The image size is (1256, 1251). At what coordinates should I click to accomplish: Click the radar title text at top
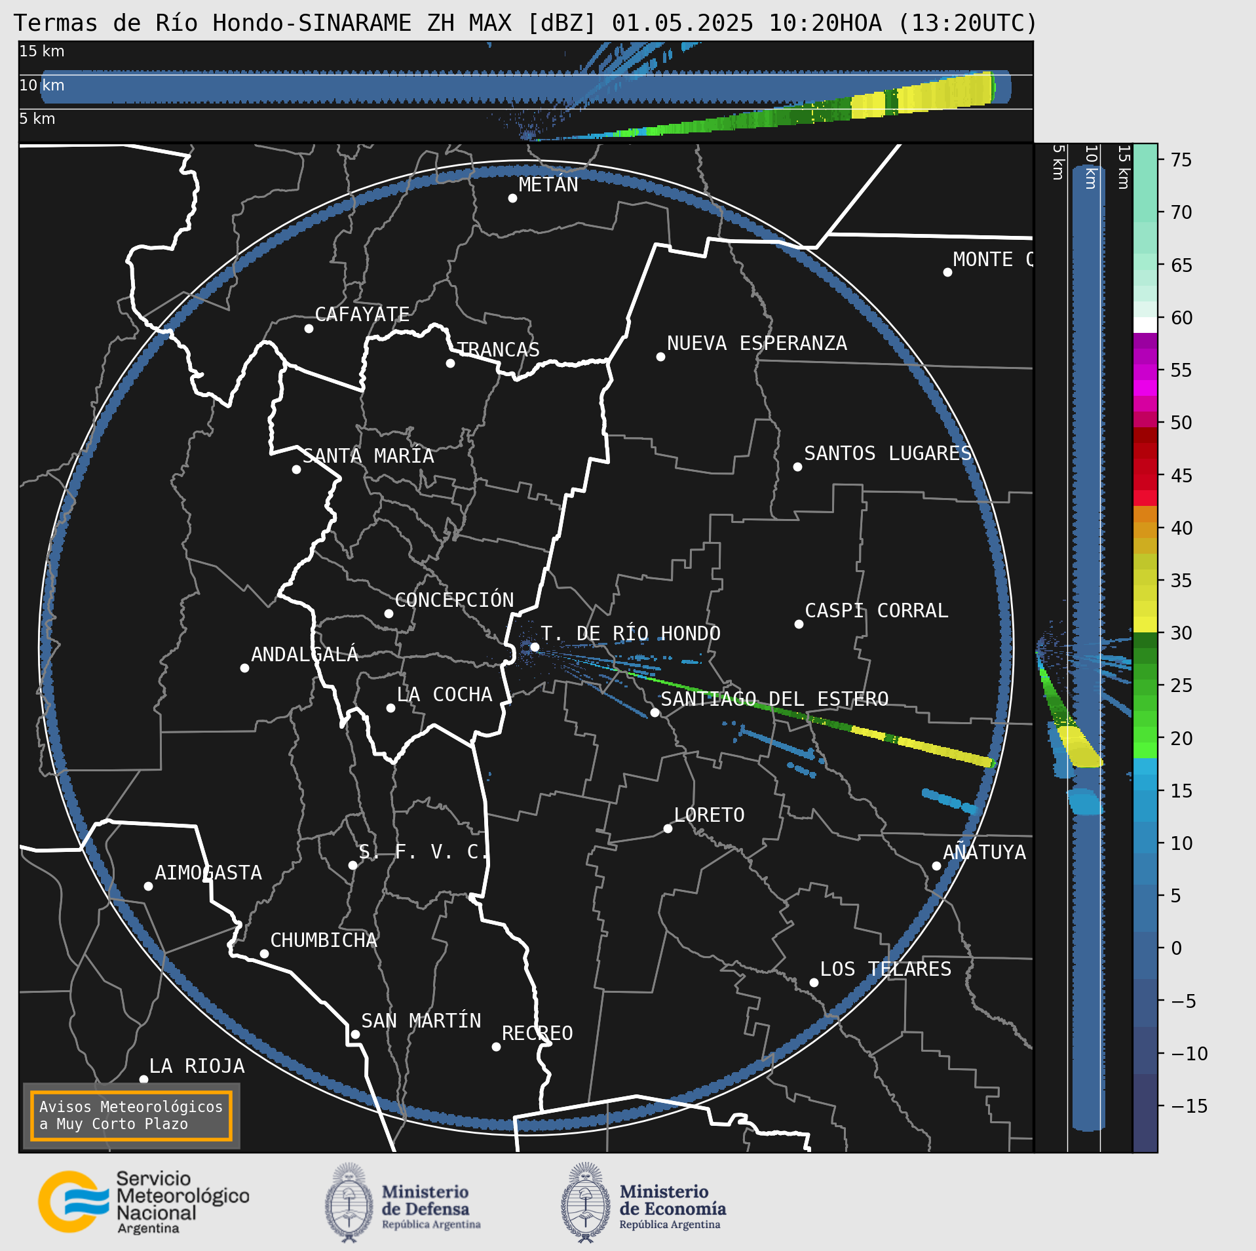tap(525, 23)
